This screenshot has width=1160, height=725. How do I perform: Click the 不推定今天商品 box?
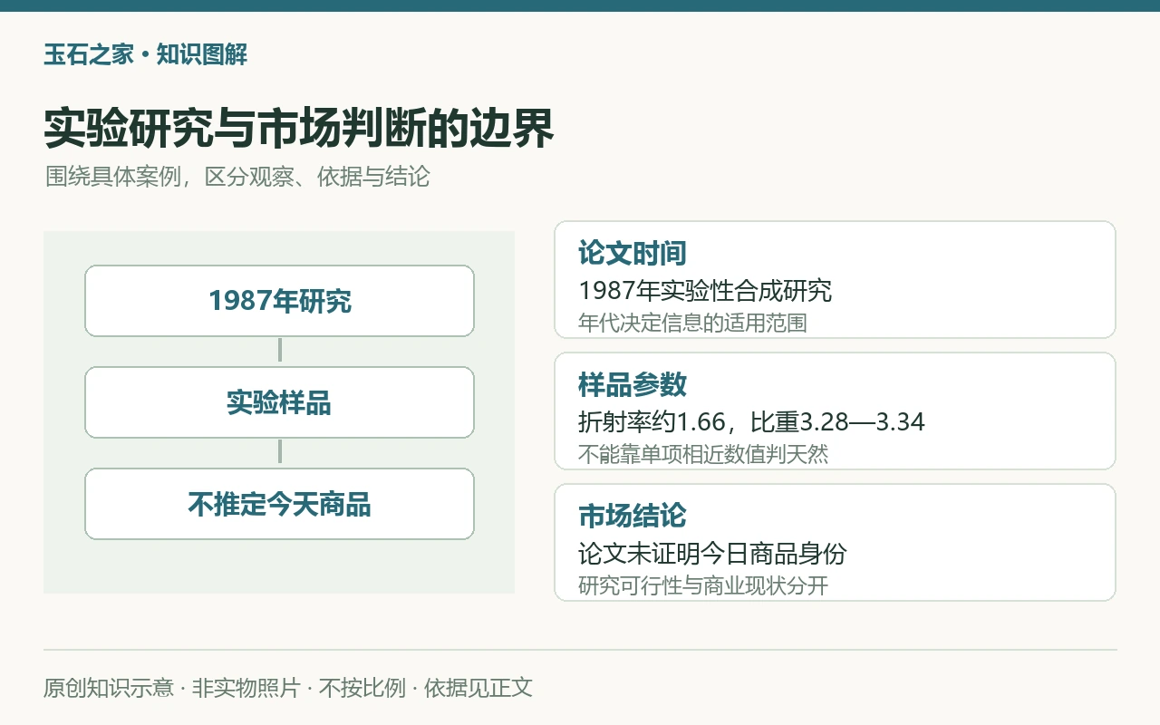point(279,504)
